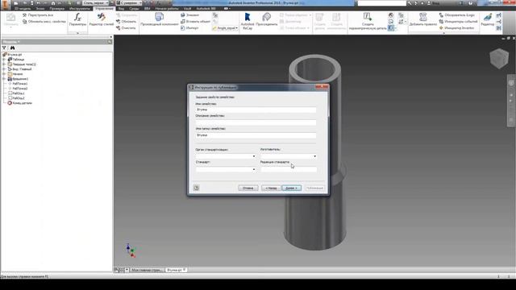Click the ViewCube in the viewport

pyautogui.click(x=499, y=59)
